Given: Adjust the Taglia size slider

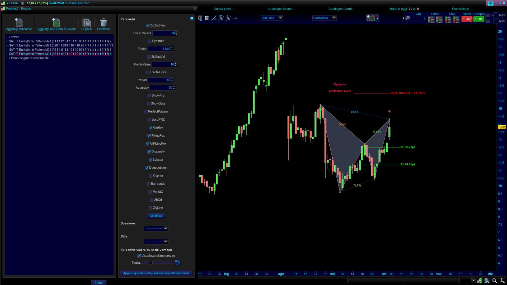Looking at the screenshot, I should [151, 263].
